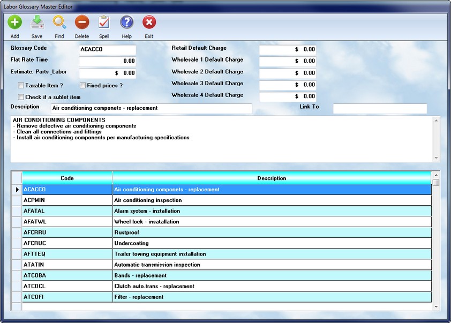451x323 pixels.
Task: Focus the Link To text box
Action: [x=380, y=109]
